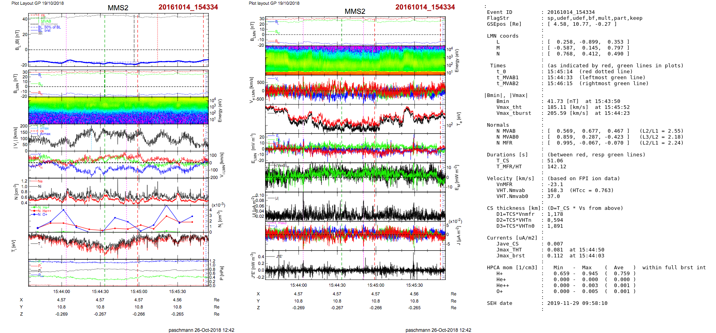Click the SEH date value 2019-11-29 09:58:10

coord(577,303)
